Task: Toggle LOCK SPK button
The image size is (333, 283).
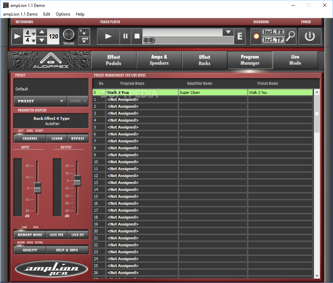Action: (57, 235)
